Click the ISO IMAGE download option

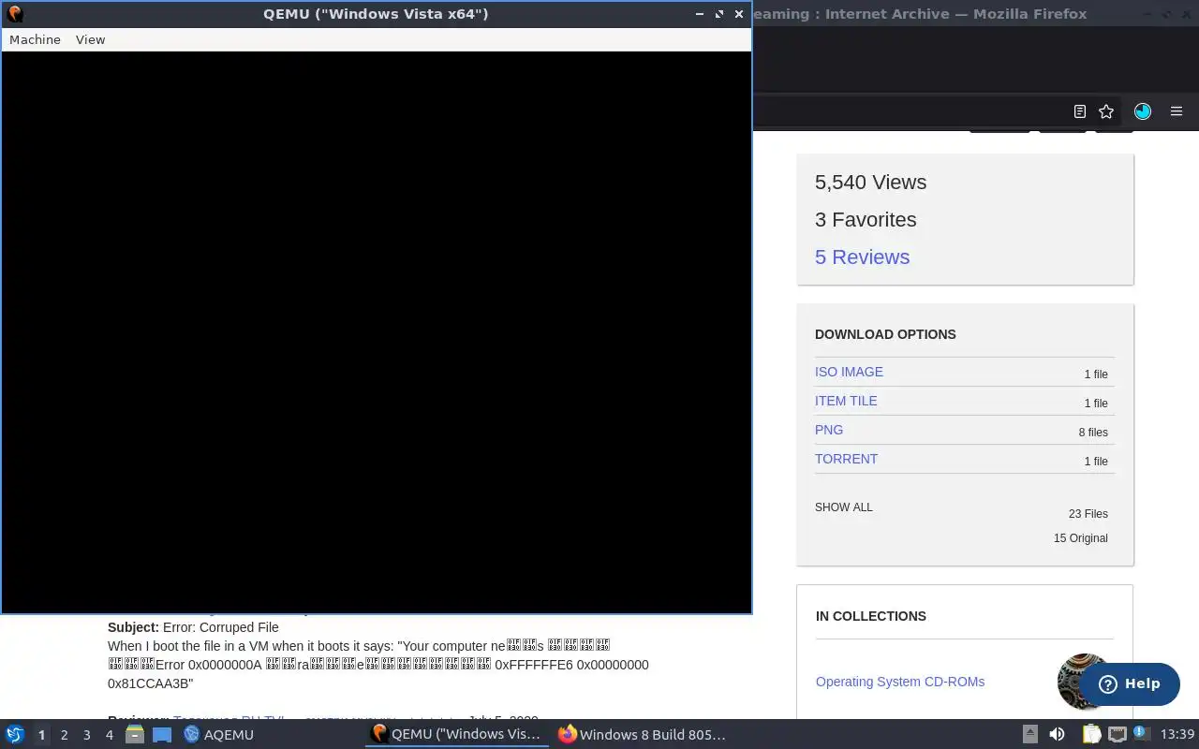pos(849,372)
